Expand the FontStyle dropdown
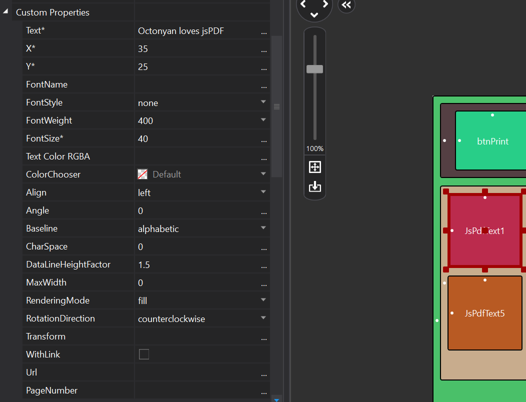The height and width of the screenshot is (402, 526). click(x=263, y=101)
